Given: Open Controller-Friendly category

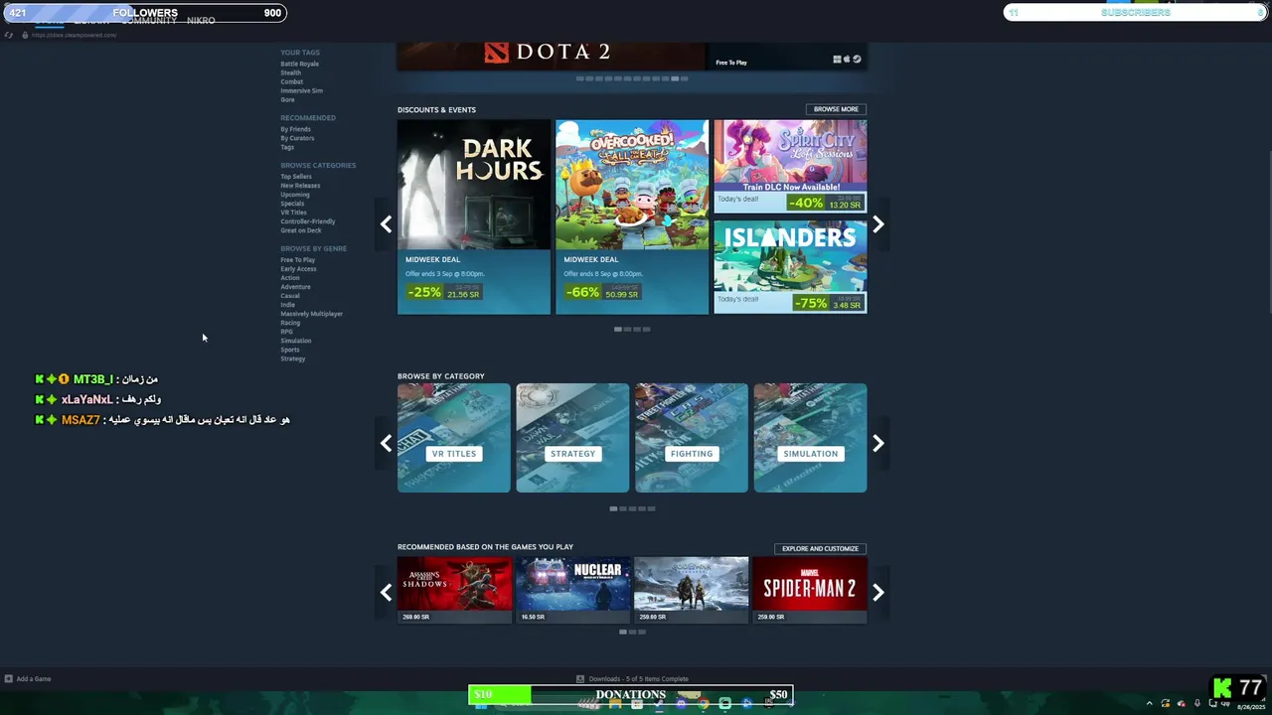Looking at the screenshot, I should (308, 221).
